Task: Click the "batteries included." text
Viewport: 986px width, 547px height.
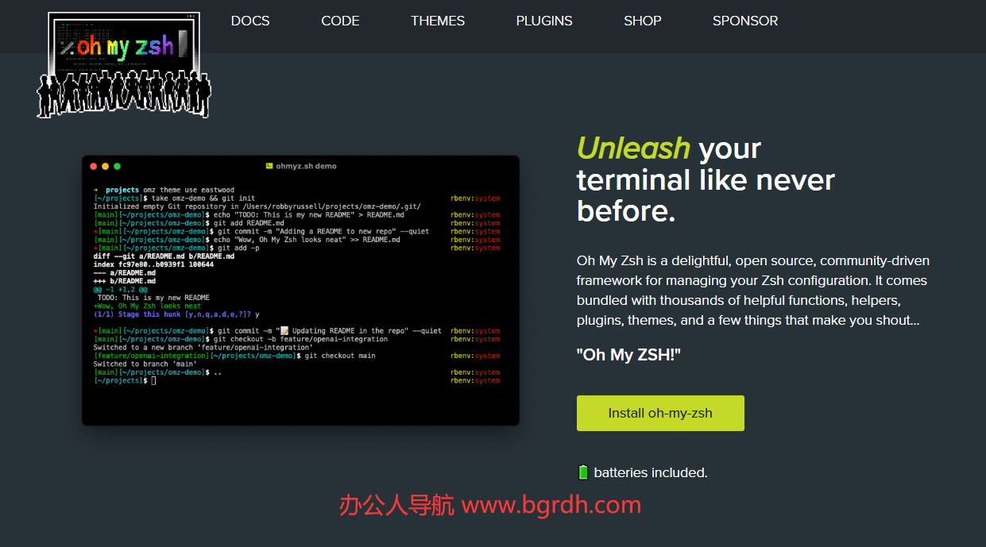Action: 651,472
